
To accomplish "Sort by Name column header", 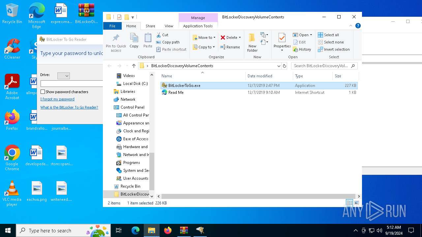I will coord(202,76).
